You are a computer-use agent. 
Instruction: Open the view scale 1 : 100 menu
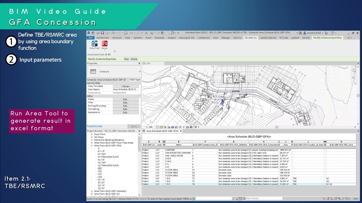click(149, 127)
